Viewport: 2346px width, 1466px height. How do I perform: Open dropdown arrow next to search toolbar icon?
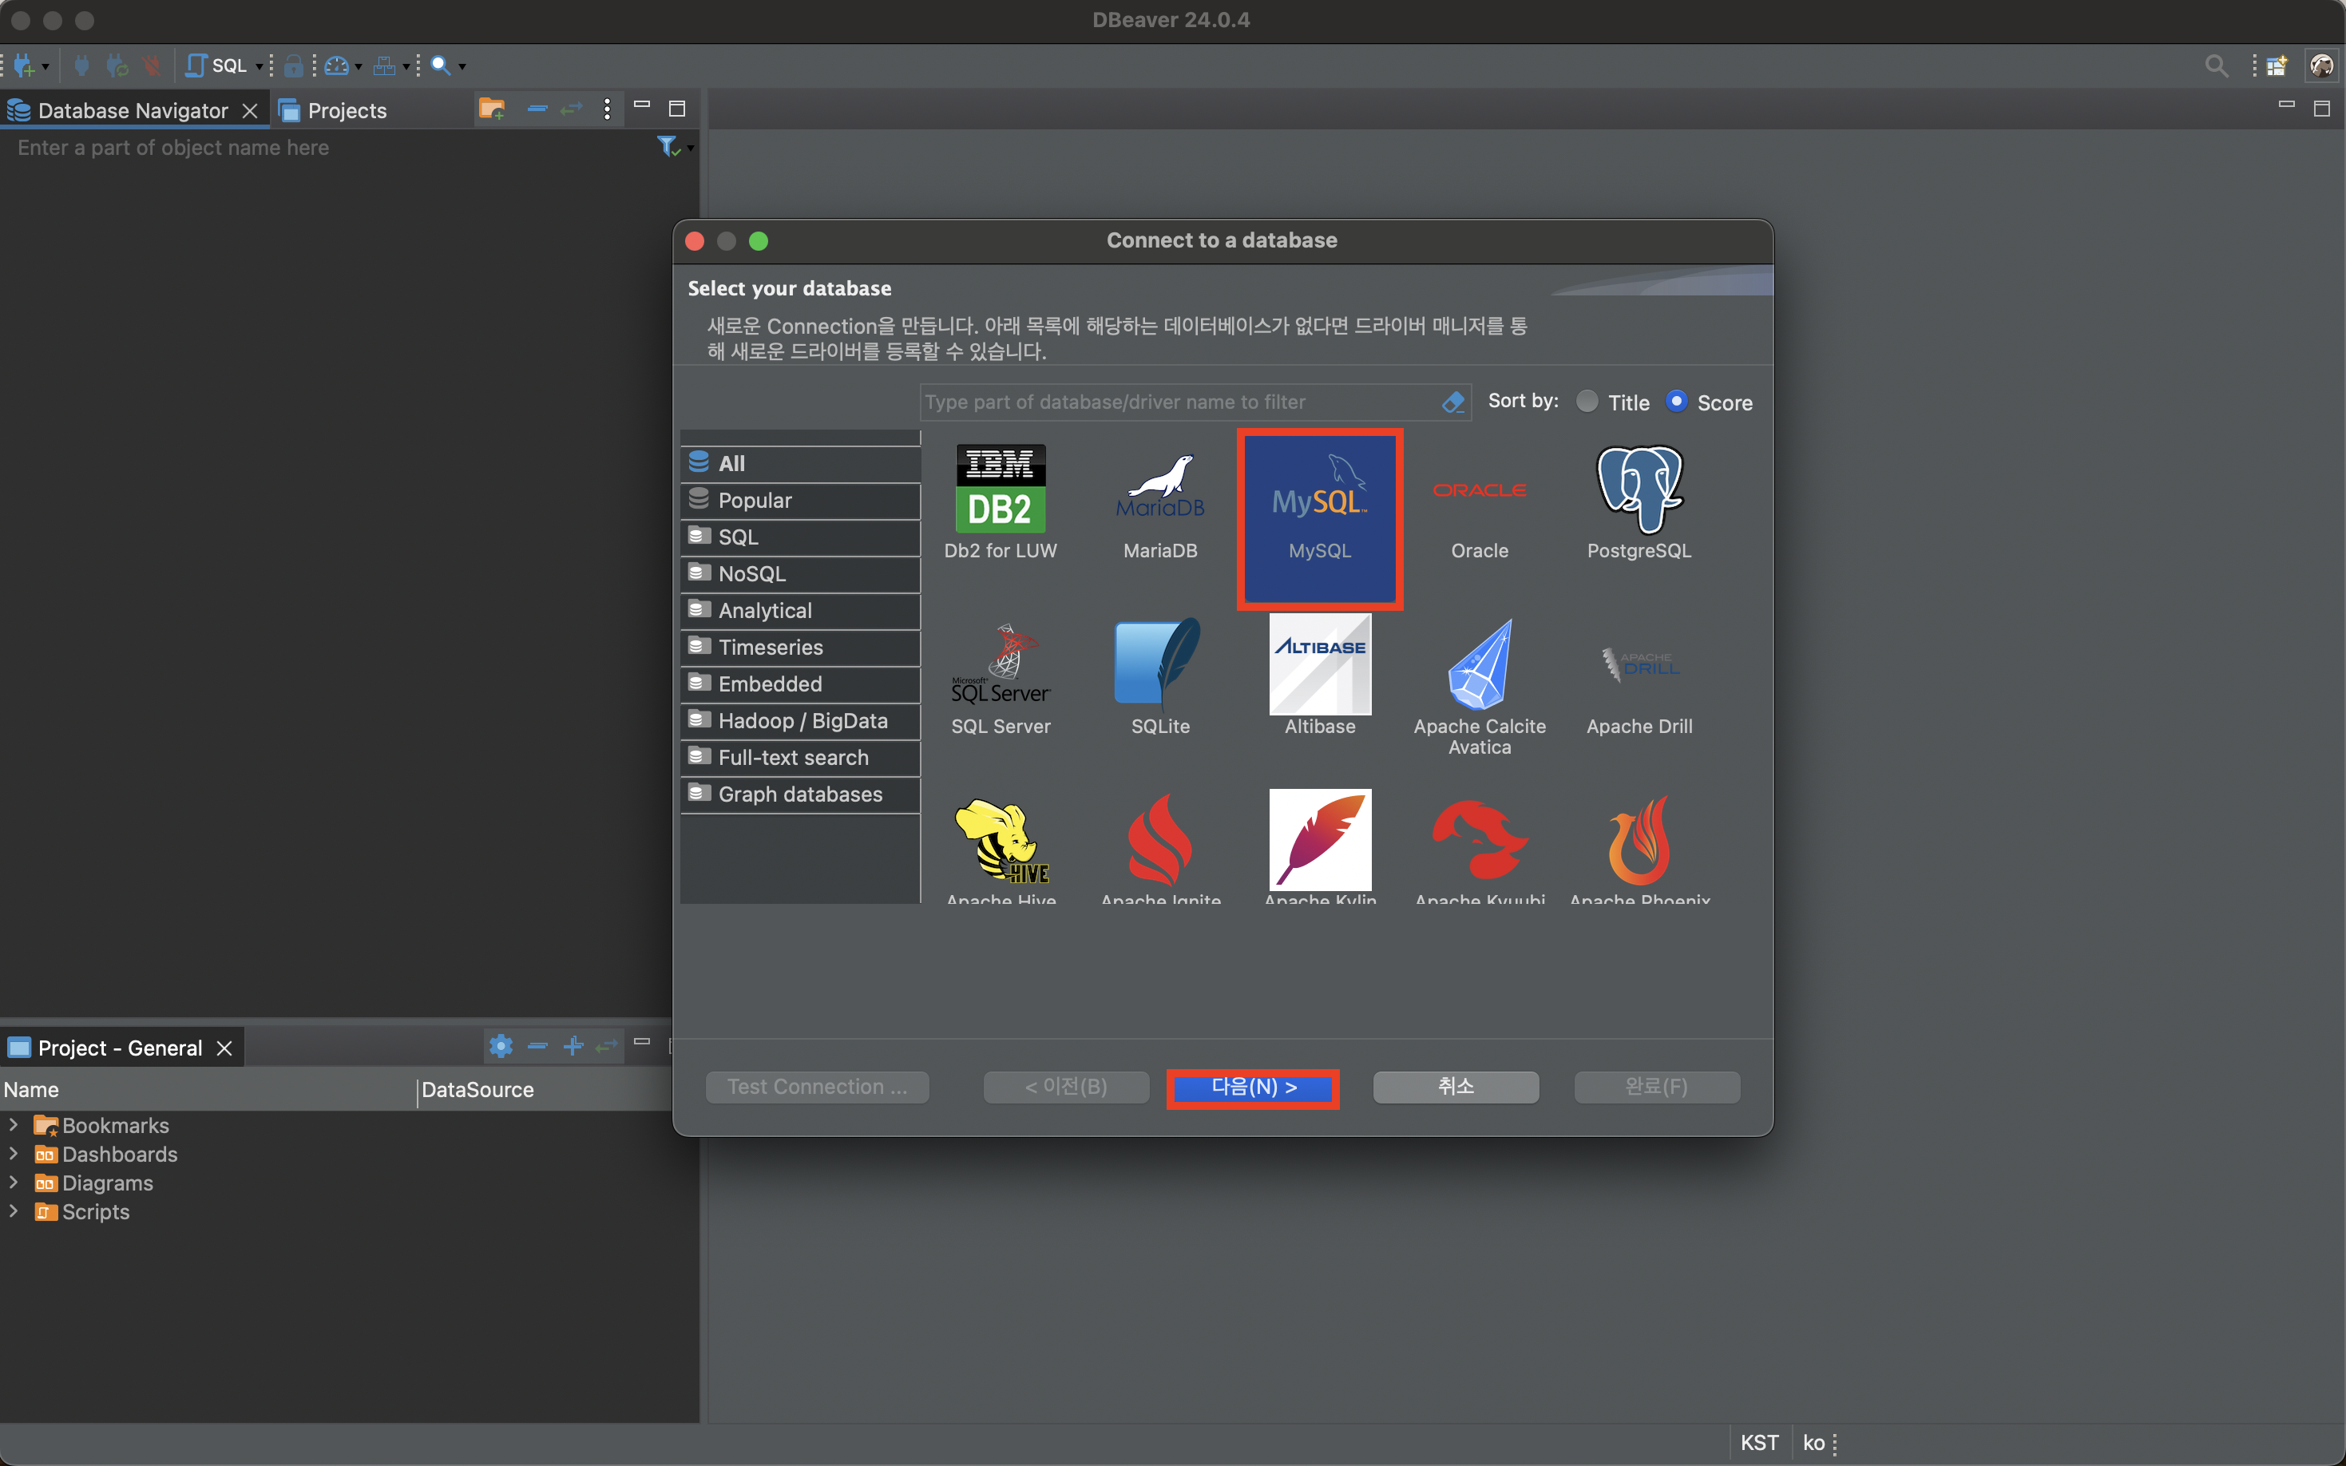[x=462, y=66]
